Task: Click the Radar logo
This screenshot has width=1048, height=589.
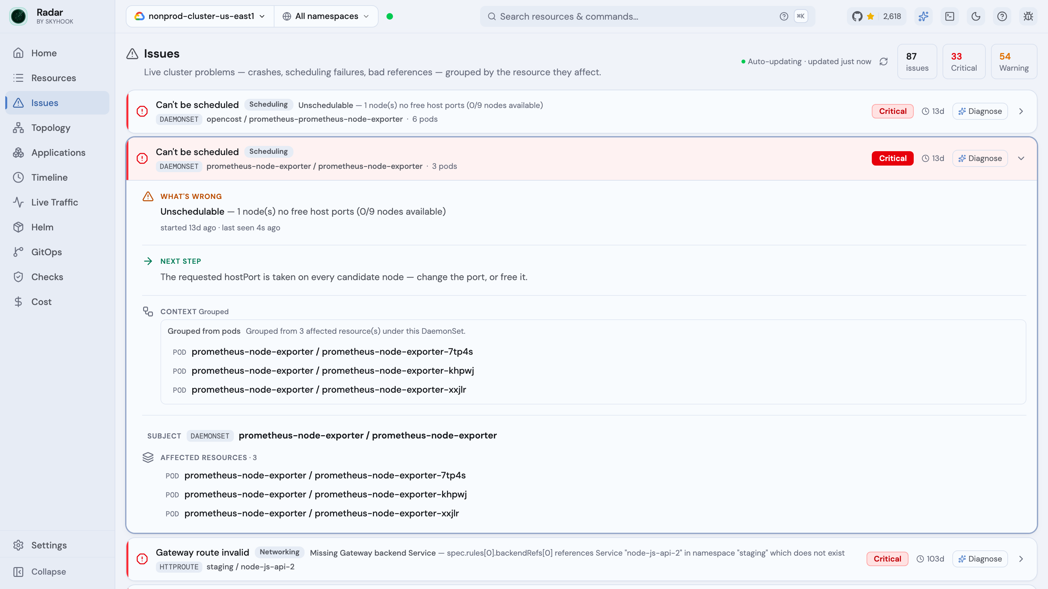Action: coord(18,16)
